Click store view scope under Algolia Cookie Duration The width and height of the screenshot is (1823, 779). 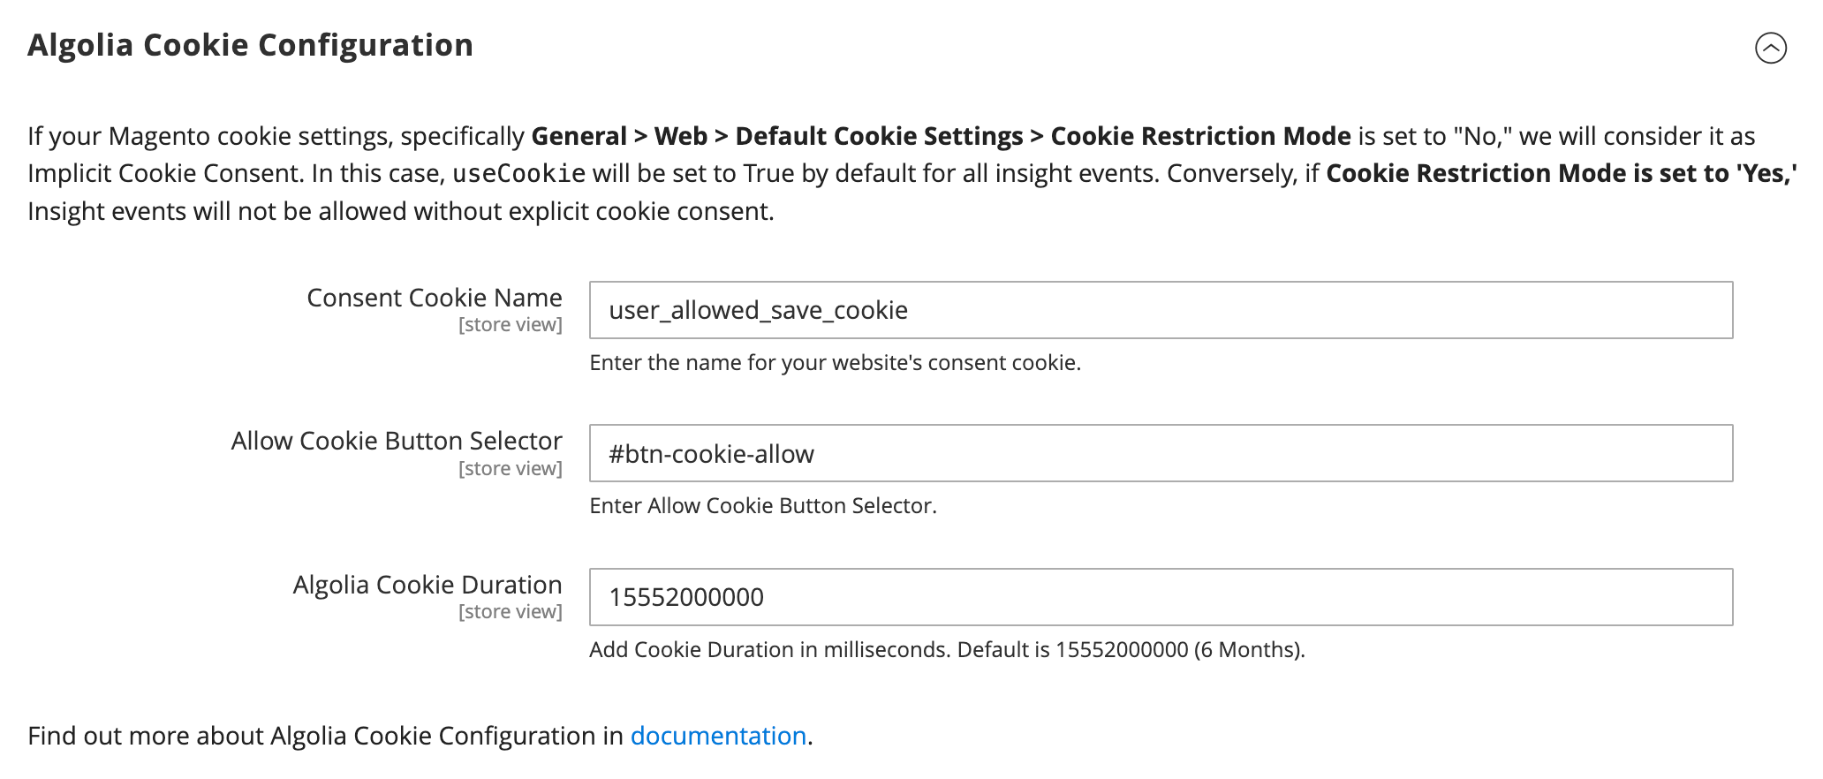tap(511, 610)
